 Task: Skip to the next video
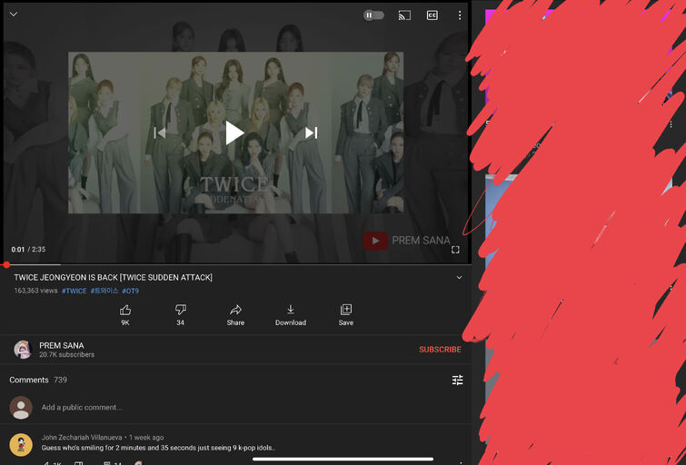pyautogui.click(x=311, y=133)
